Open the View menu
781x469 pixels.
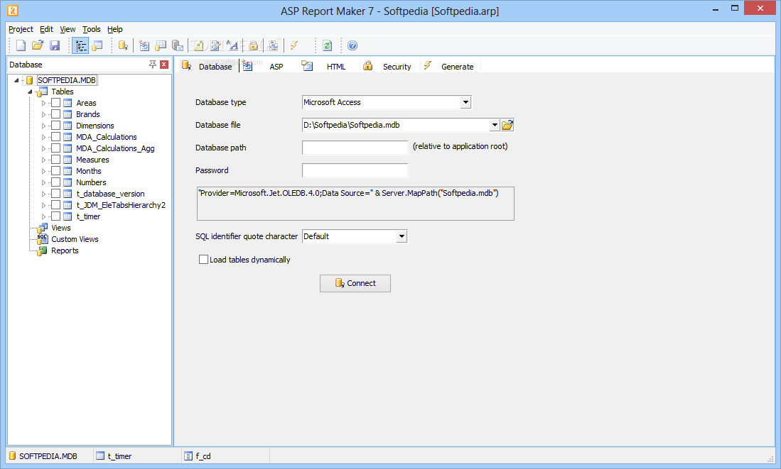click(68, 29)
